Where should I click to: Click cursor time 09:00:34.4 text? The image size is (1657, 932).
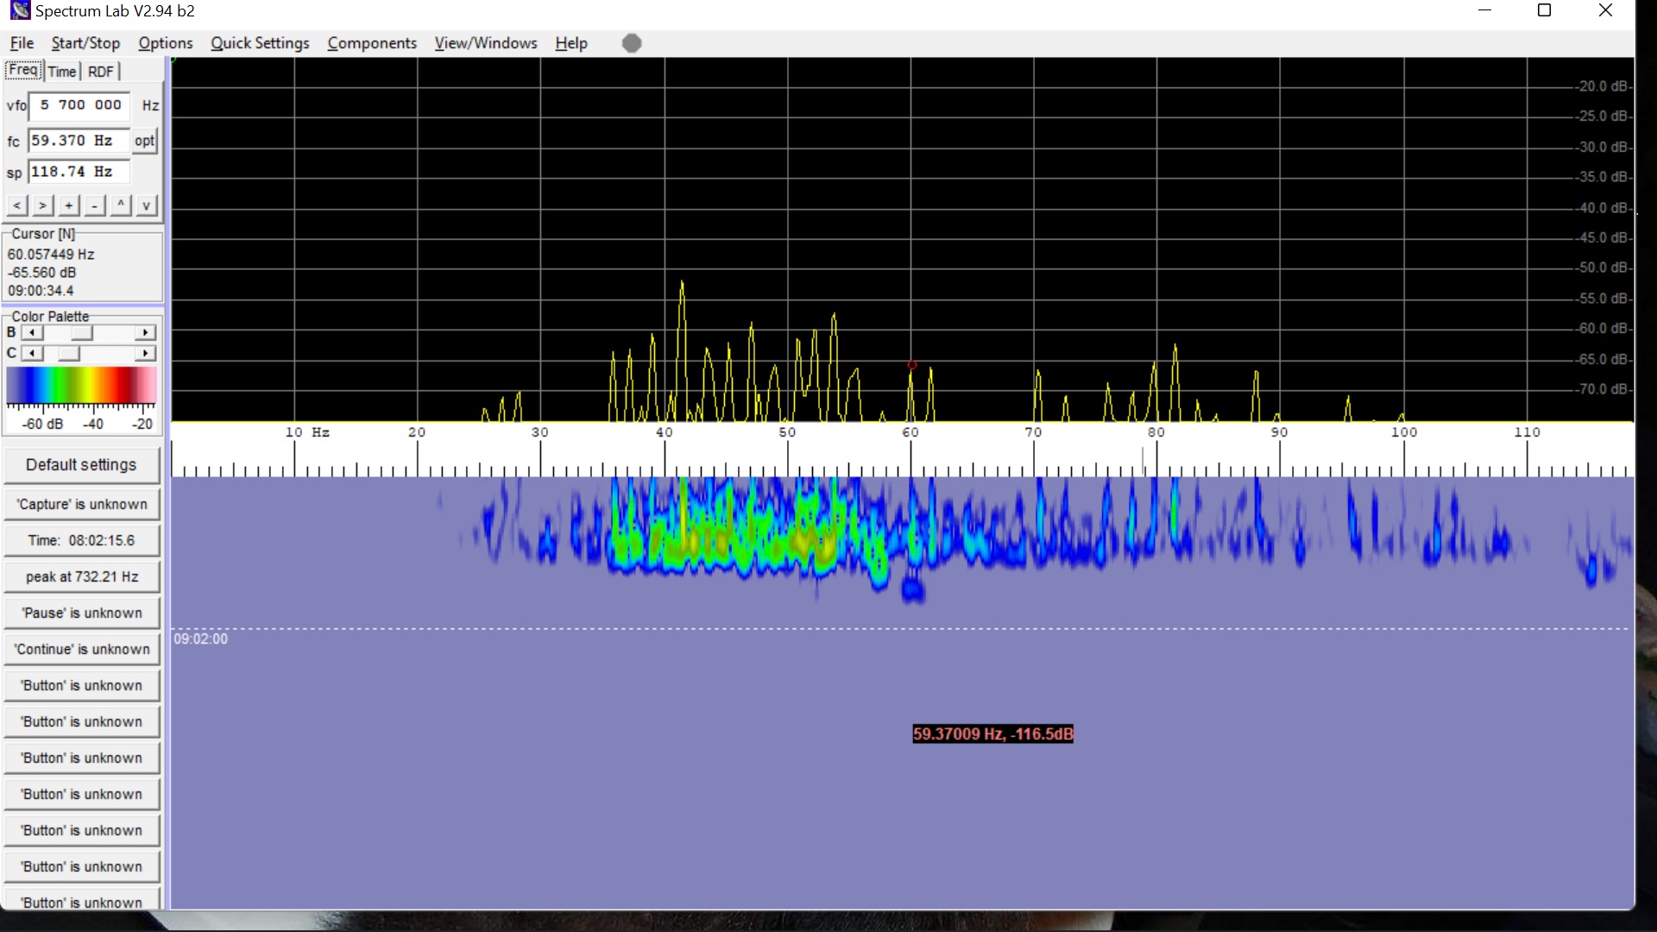[x=41, y=291]
